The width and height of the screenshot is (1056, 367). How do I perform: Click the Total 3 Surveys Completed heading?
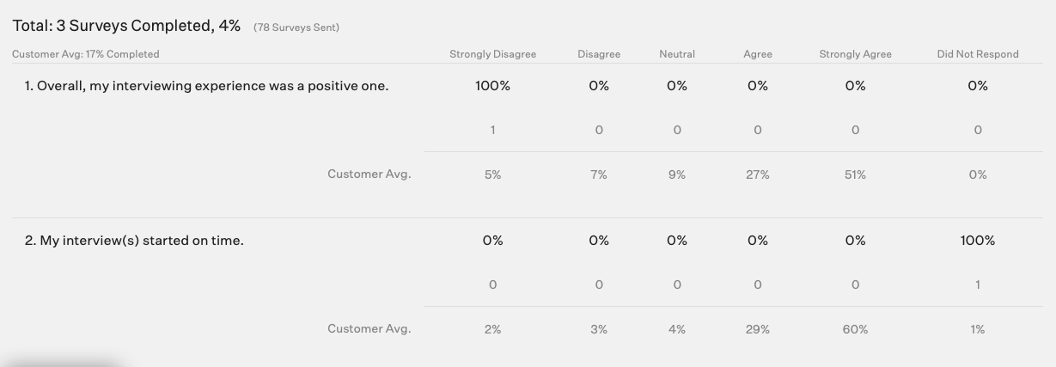126,26
